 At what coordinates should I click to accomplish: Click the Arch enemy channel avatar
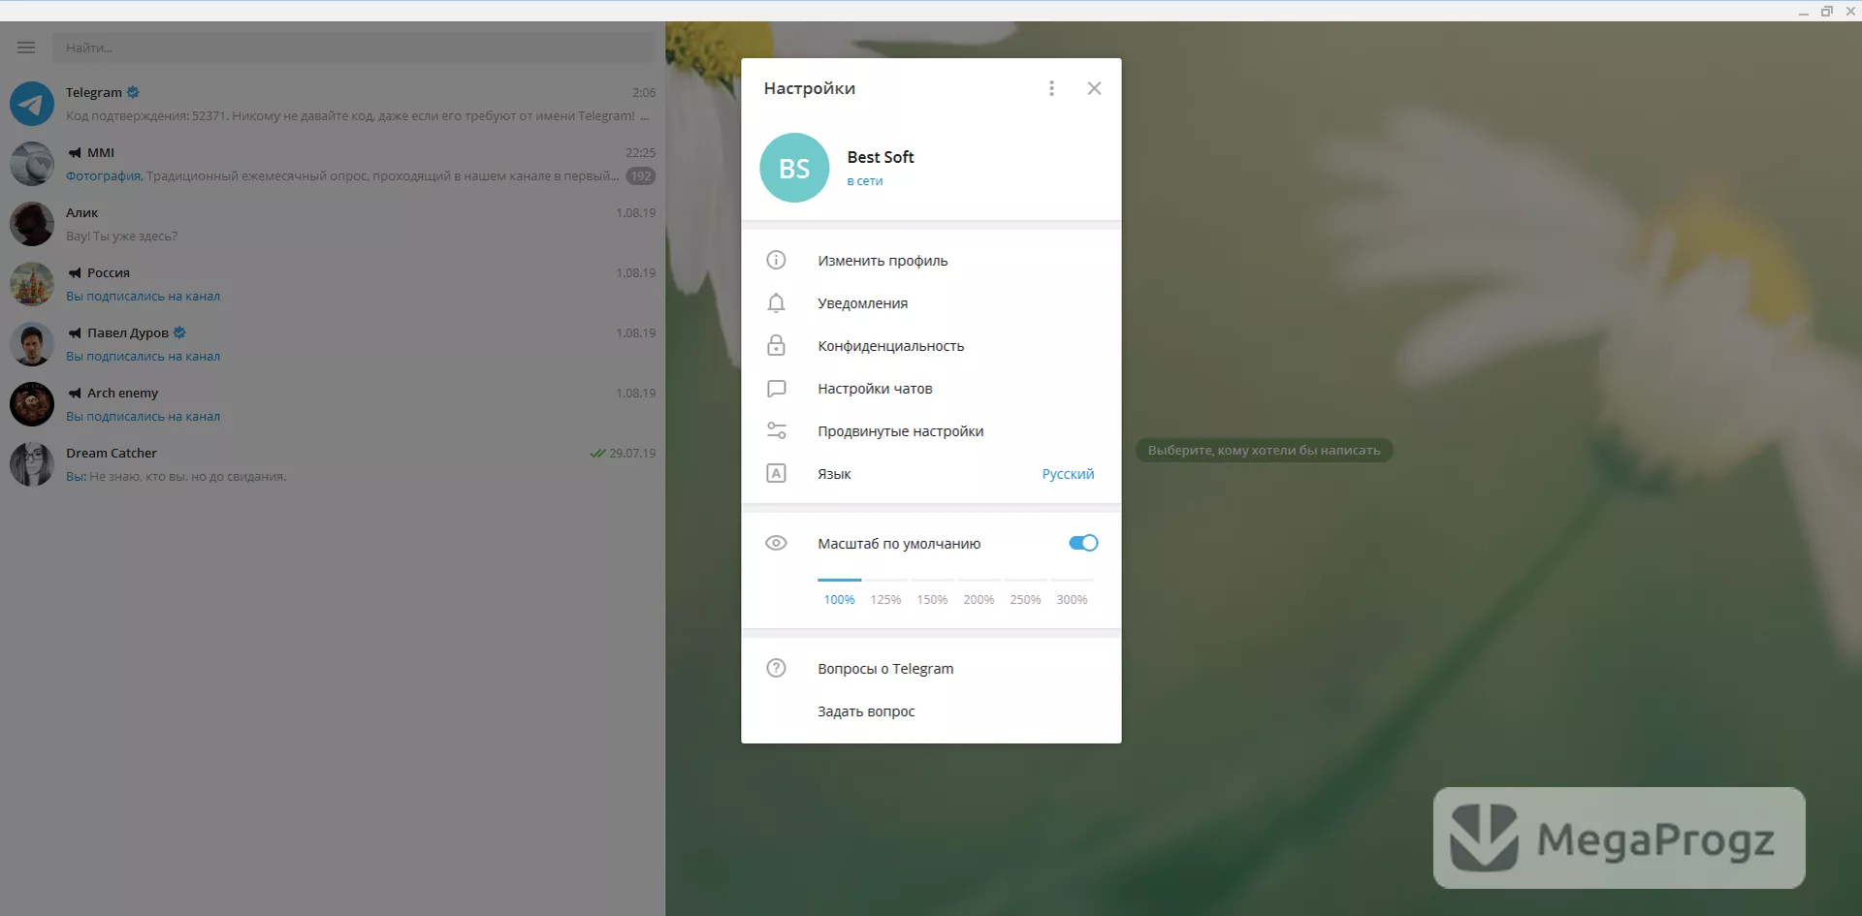pyautogui.click(x=32, y=404)
